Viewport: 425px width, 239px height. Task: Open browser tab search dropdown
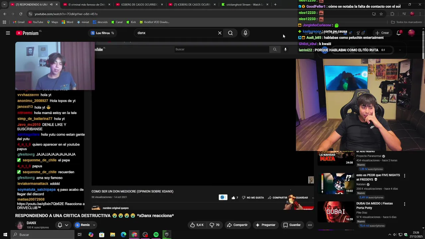(x=4, y=5)
